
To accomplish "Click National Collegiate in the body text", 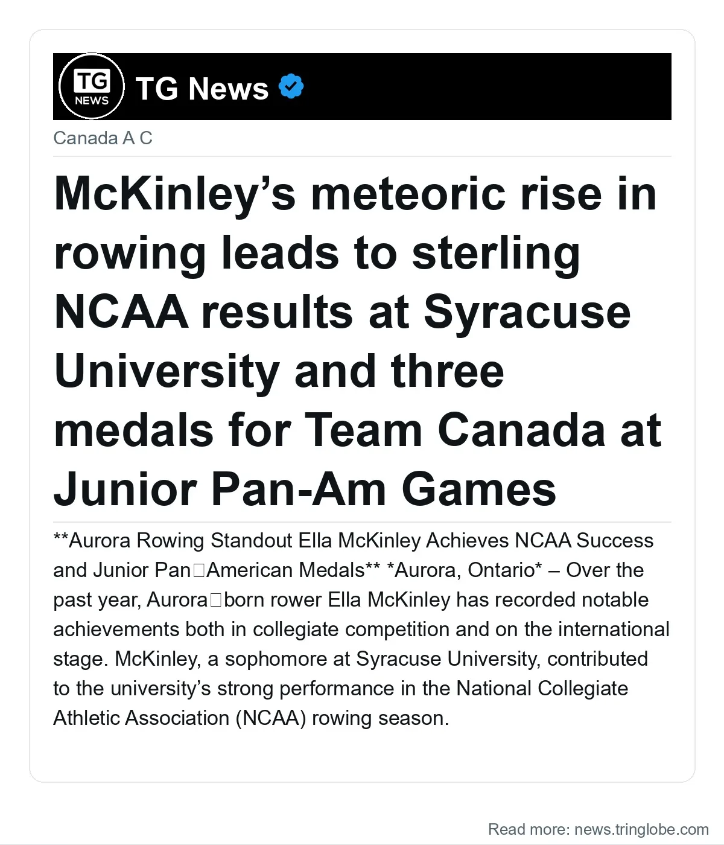I will [x=542, y=689].
